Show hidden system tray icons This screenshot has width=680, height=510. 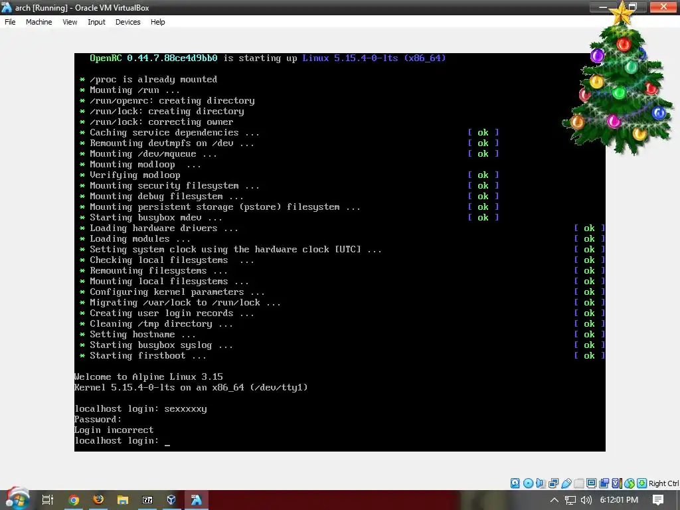click(x=554, y=500)
